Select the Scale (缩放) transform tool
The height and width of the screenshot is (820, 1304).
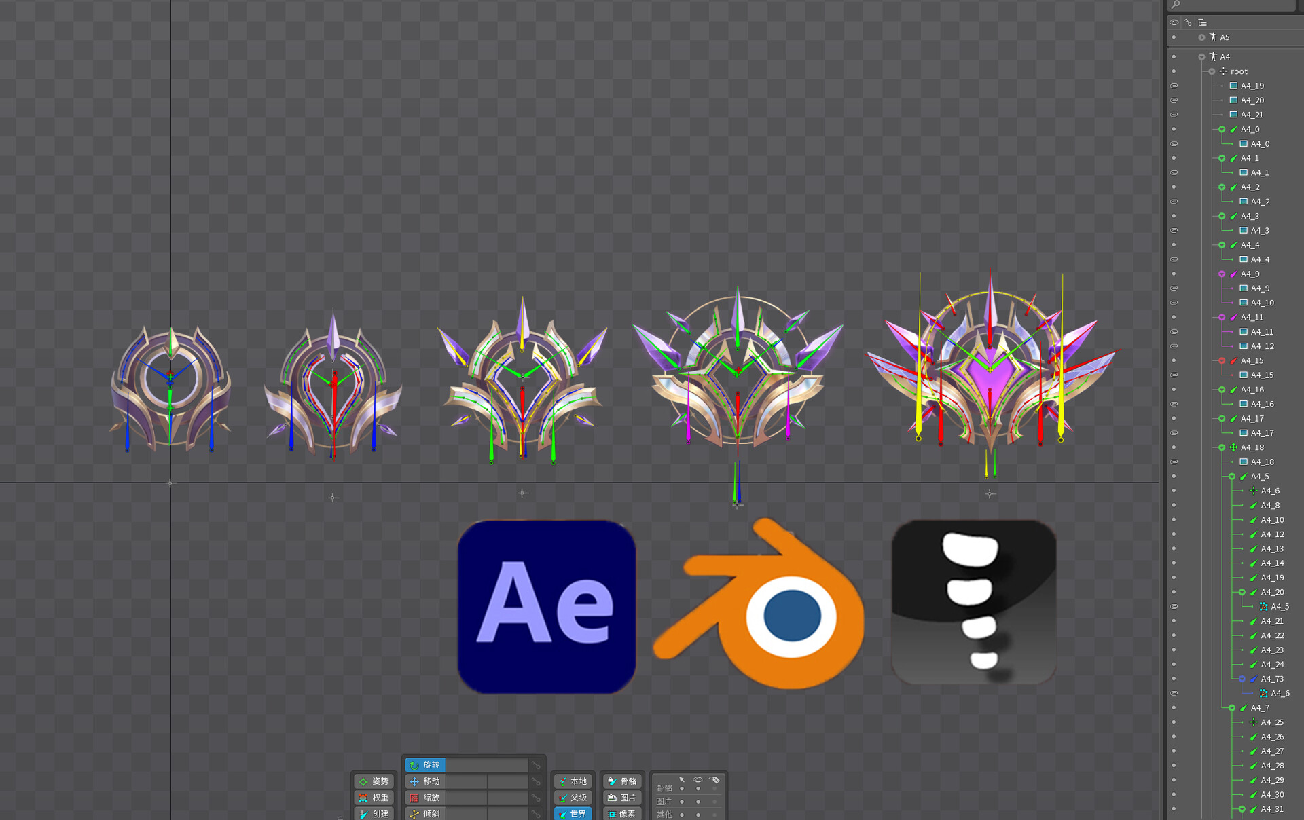point(427,798)
